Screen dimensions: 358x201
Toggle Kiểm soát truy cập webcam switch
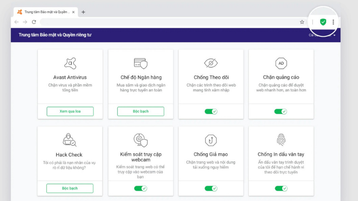point(141,188)
